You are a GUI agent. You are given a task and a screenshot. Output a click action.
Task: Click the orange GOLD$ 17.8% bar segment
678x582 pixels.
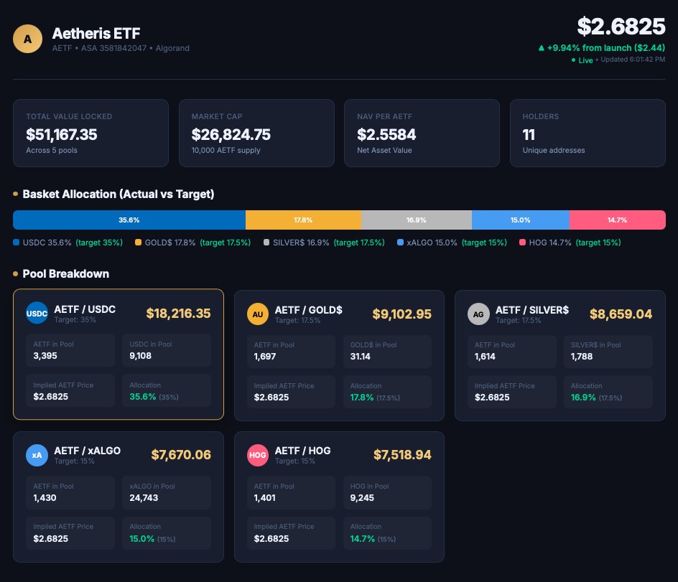(303, 220)
